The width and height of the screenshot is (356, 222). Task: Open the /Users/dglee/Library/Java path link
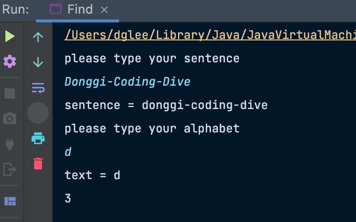click(210, 35)
